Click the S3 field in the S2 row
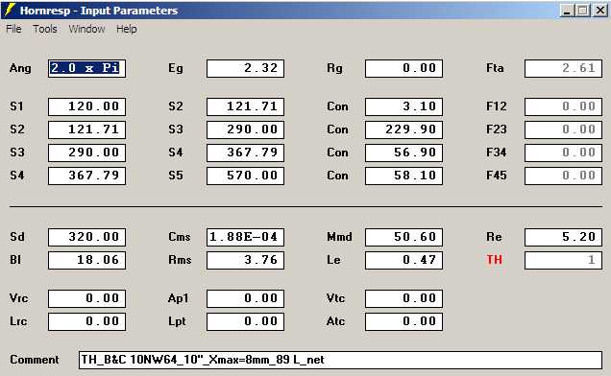This screenshot has width=611, height=376. click(x=246, y=129)
